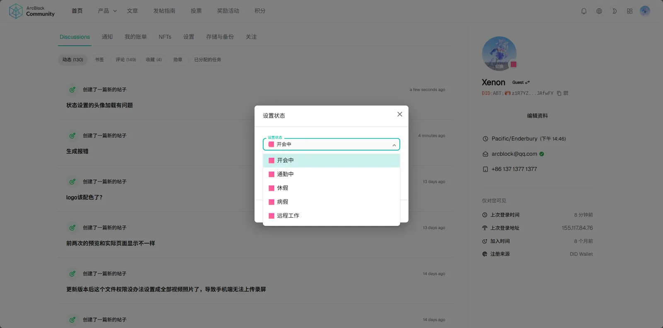Click the ArcBlock Community logo
This screenshot has width=663, height=328.
coord(32,11)
